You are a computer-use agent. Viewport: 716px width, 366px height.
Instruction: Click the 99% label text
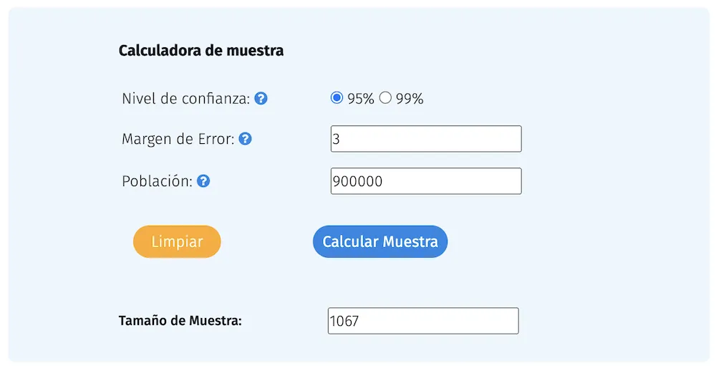pyautogui.click(x=410, y=99)
